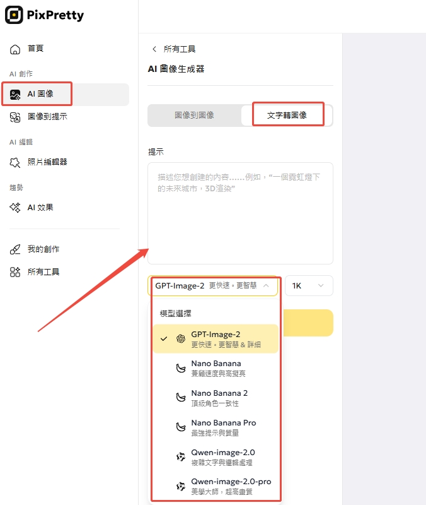Click the 最強提示與質量 description text
Image resolution: width=426 pixels, height=505 pixels.
(215, 433)
